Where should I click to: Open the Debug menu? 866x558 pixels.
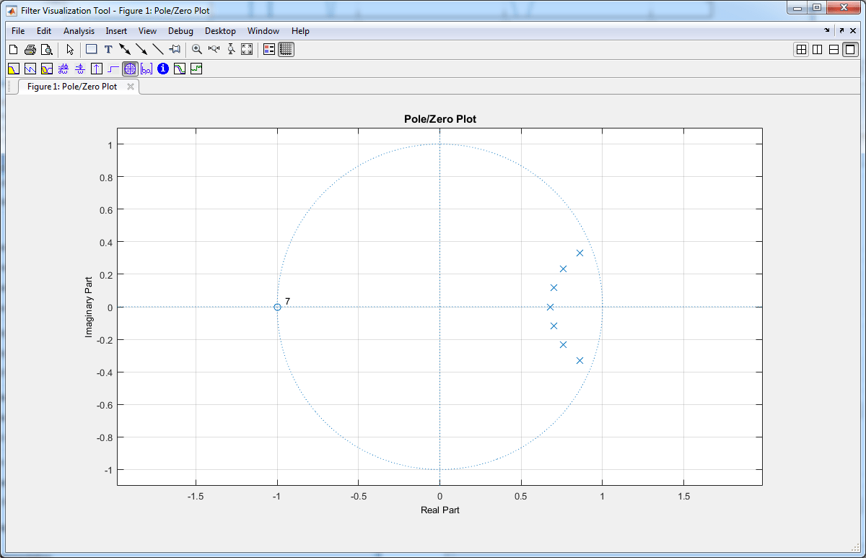click(180, 31)
